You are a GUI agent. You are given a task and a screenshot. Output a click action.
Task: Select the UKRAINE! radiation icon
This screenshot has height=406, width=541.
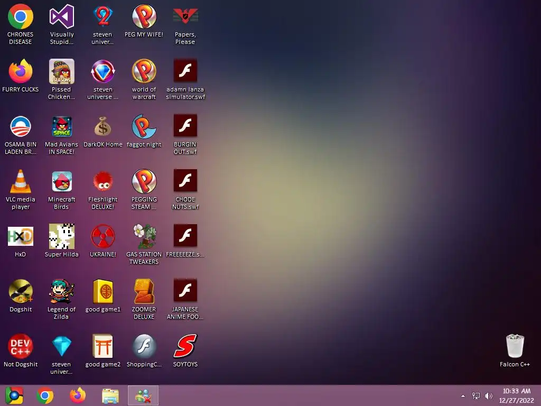click(103, 241)
